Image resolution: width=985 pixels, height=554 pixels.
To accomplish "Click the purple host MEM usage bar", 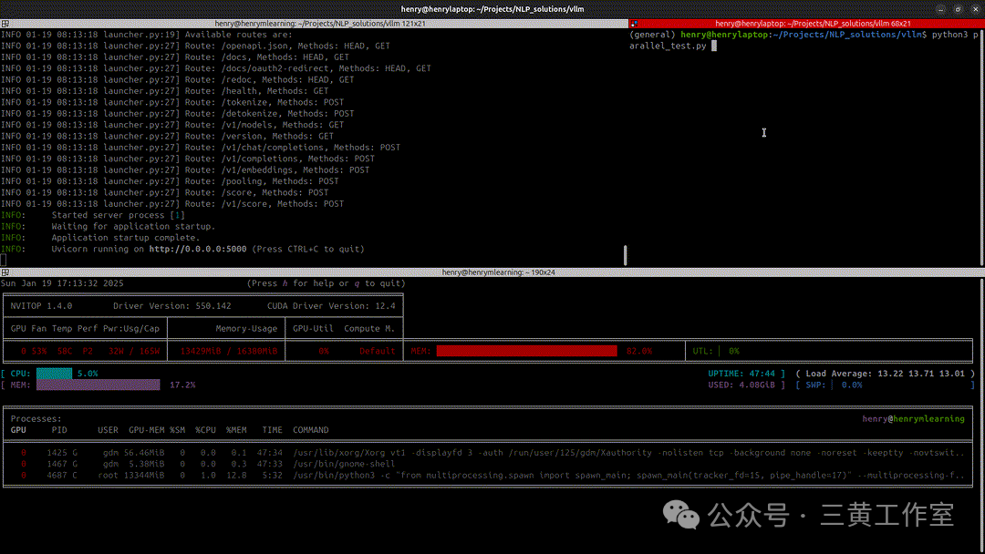I will pyautogui.click(x=98, y=385).
